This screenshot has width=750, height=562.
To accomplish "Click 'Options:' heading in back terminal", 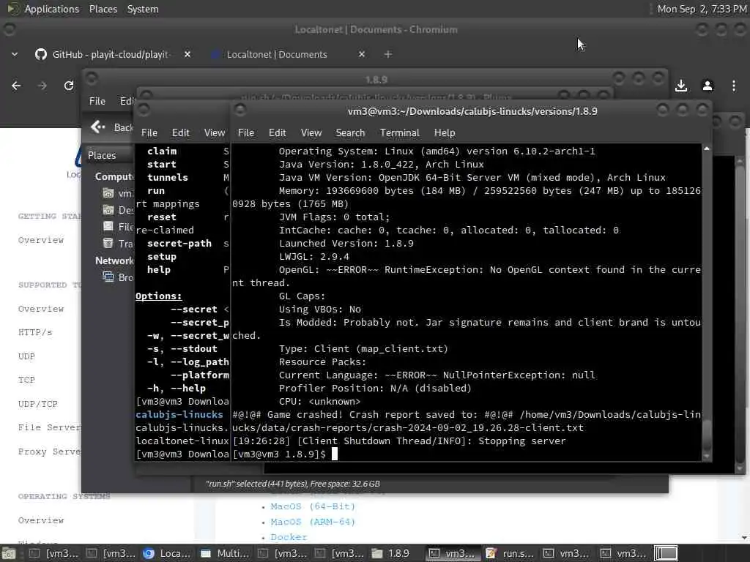I will tap(159, 296).
